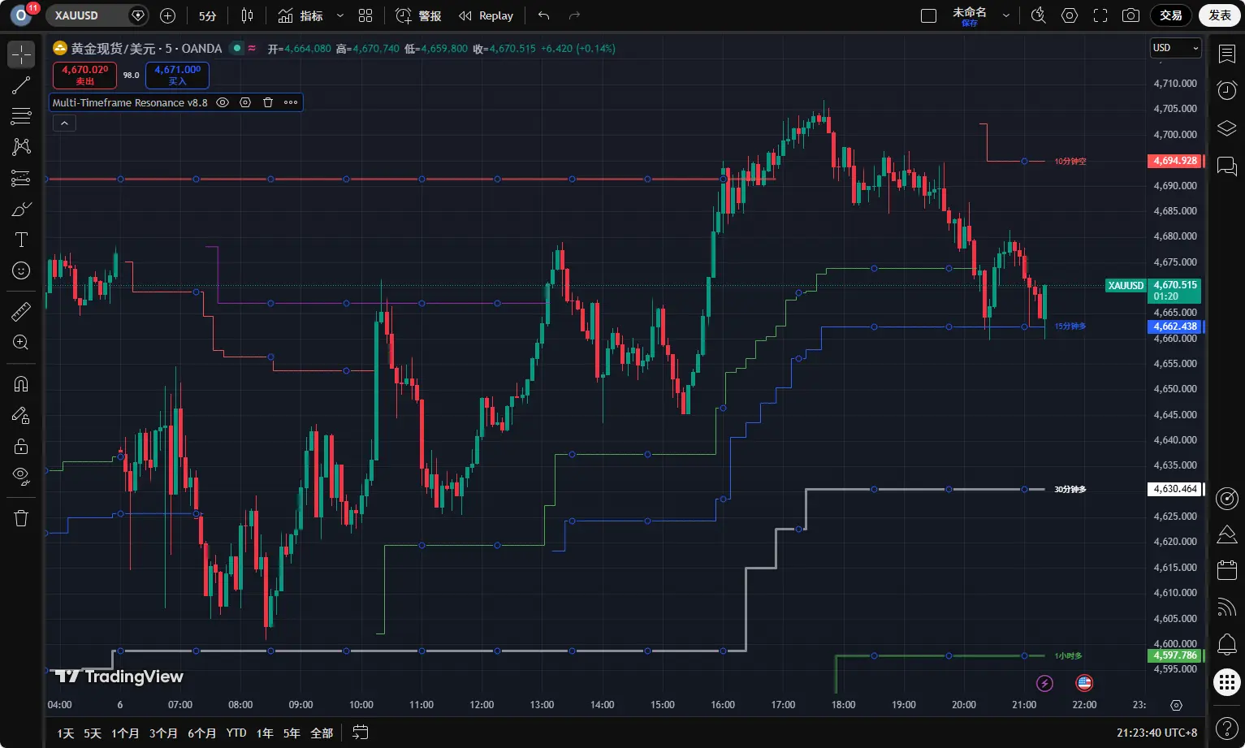Viewport: 1245px width, 748px height.
Task: Open the USD currency dropdown
Action: tap(1175, 48)
